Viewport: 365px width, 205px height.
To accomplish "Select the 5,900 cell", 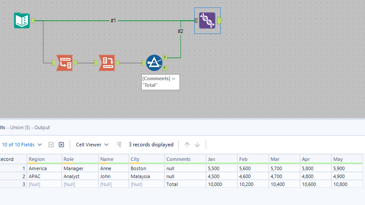I will pos(347,168).
